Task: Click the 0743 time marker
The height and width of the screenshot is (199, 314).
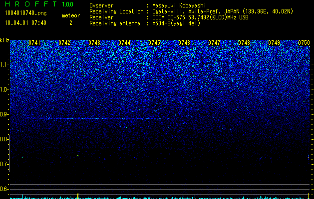Action: 94,43
